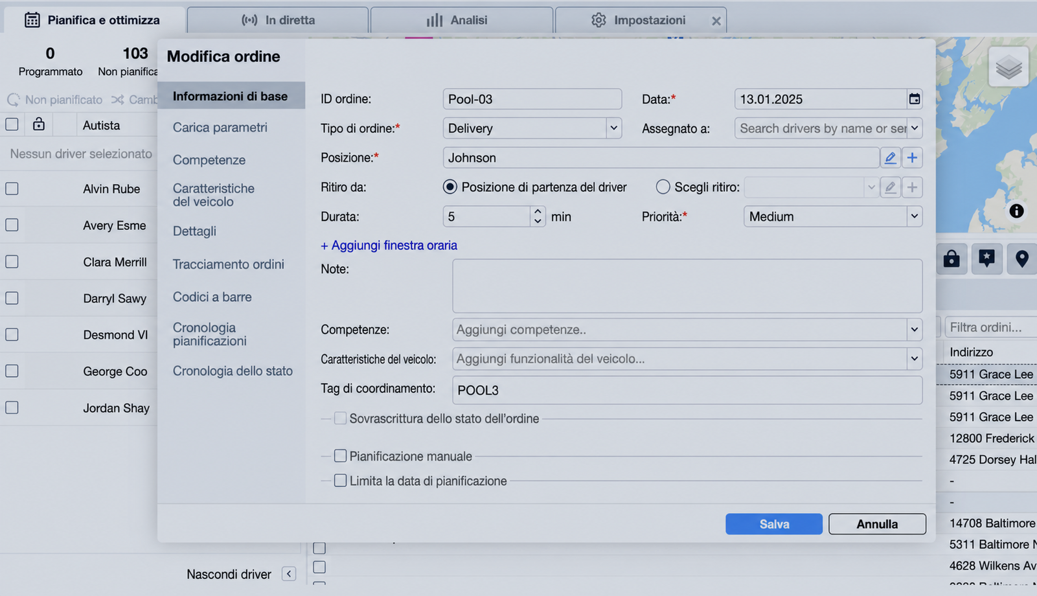Image resolution: width=1037 pixels, height=596 pixels.
Task: Toggle the select-all drivers checkbox
Action: point(12,124)
